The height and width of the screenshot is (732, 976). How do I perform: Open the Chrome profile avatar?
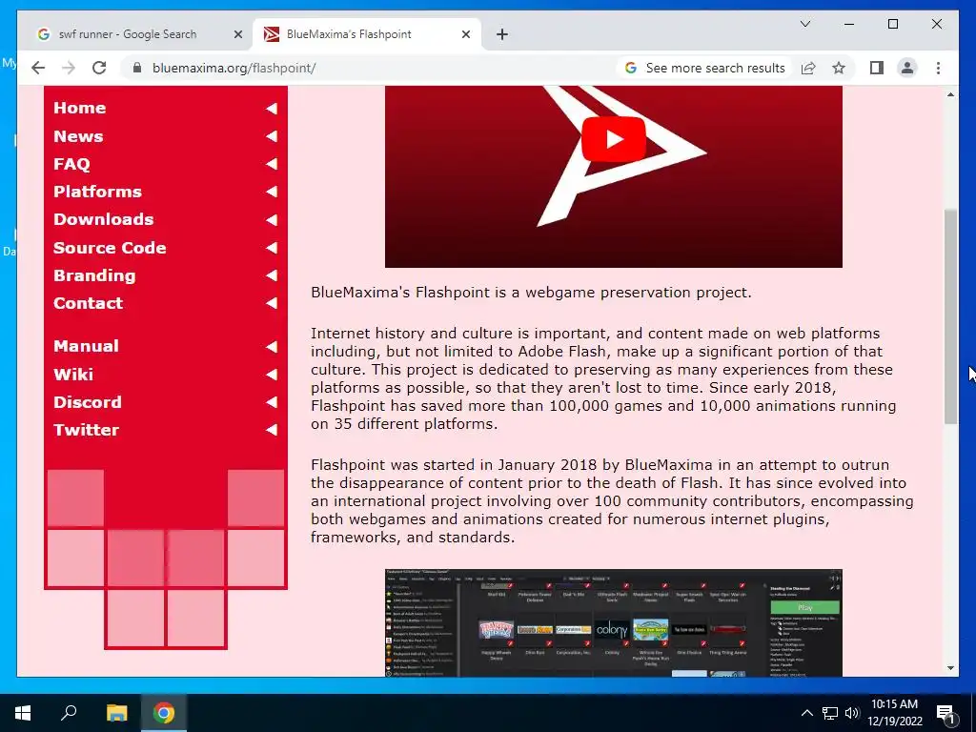pyautogui.click(x=907, y=68)
